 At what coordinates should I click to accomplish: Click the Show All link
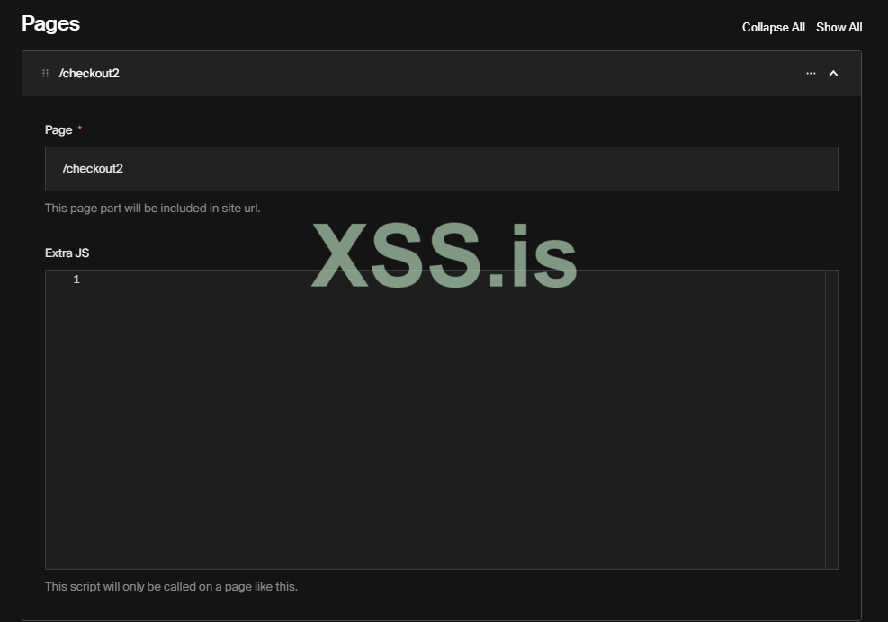pos(839,27)
